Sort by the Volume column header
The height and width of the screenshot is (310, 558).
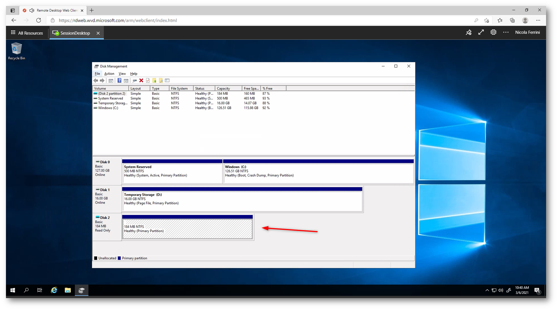click(111, 88)
